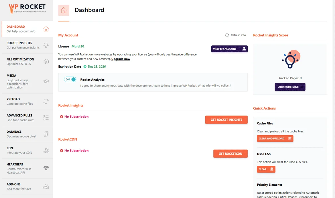The height and width of the screenshot is (198, 335).
Task: Click the Add Homepage button
Action: pos(290,87)
